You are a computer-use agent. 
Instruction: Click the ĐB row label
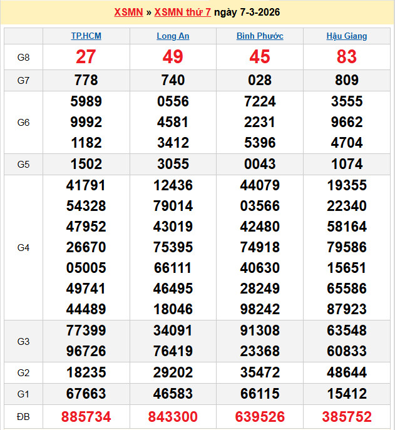tap(23, 417)
